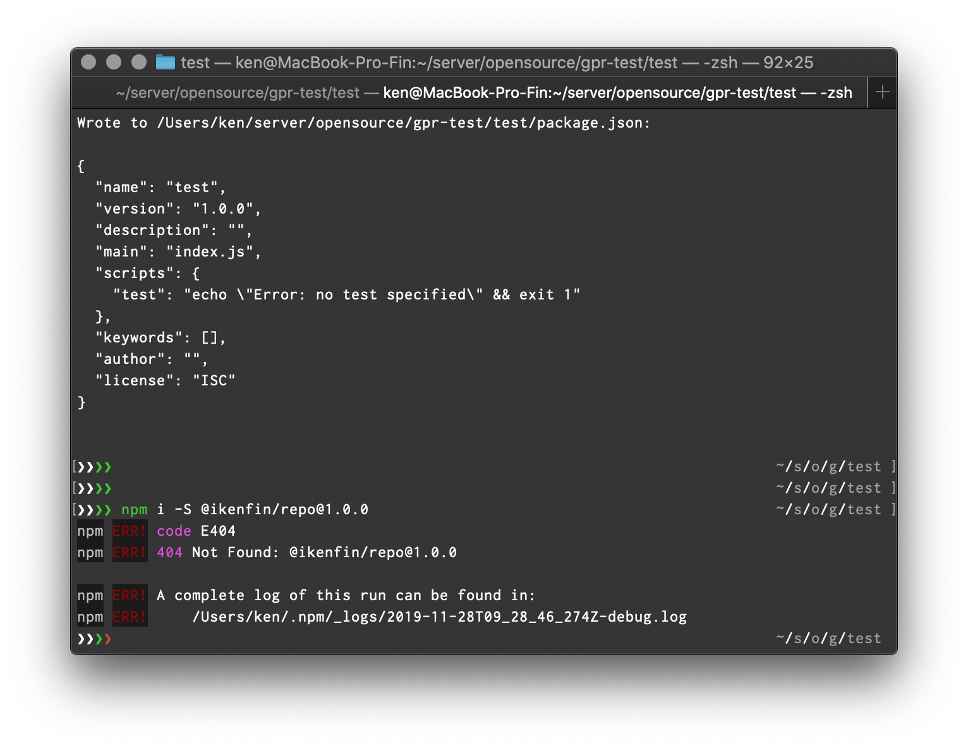Screen dimensions: 968x748
Task: Open a new terminal tab with plus button
Action: pos(882,92)
